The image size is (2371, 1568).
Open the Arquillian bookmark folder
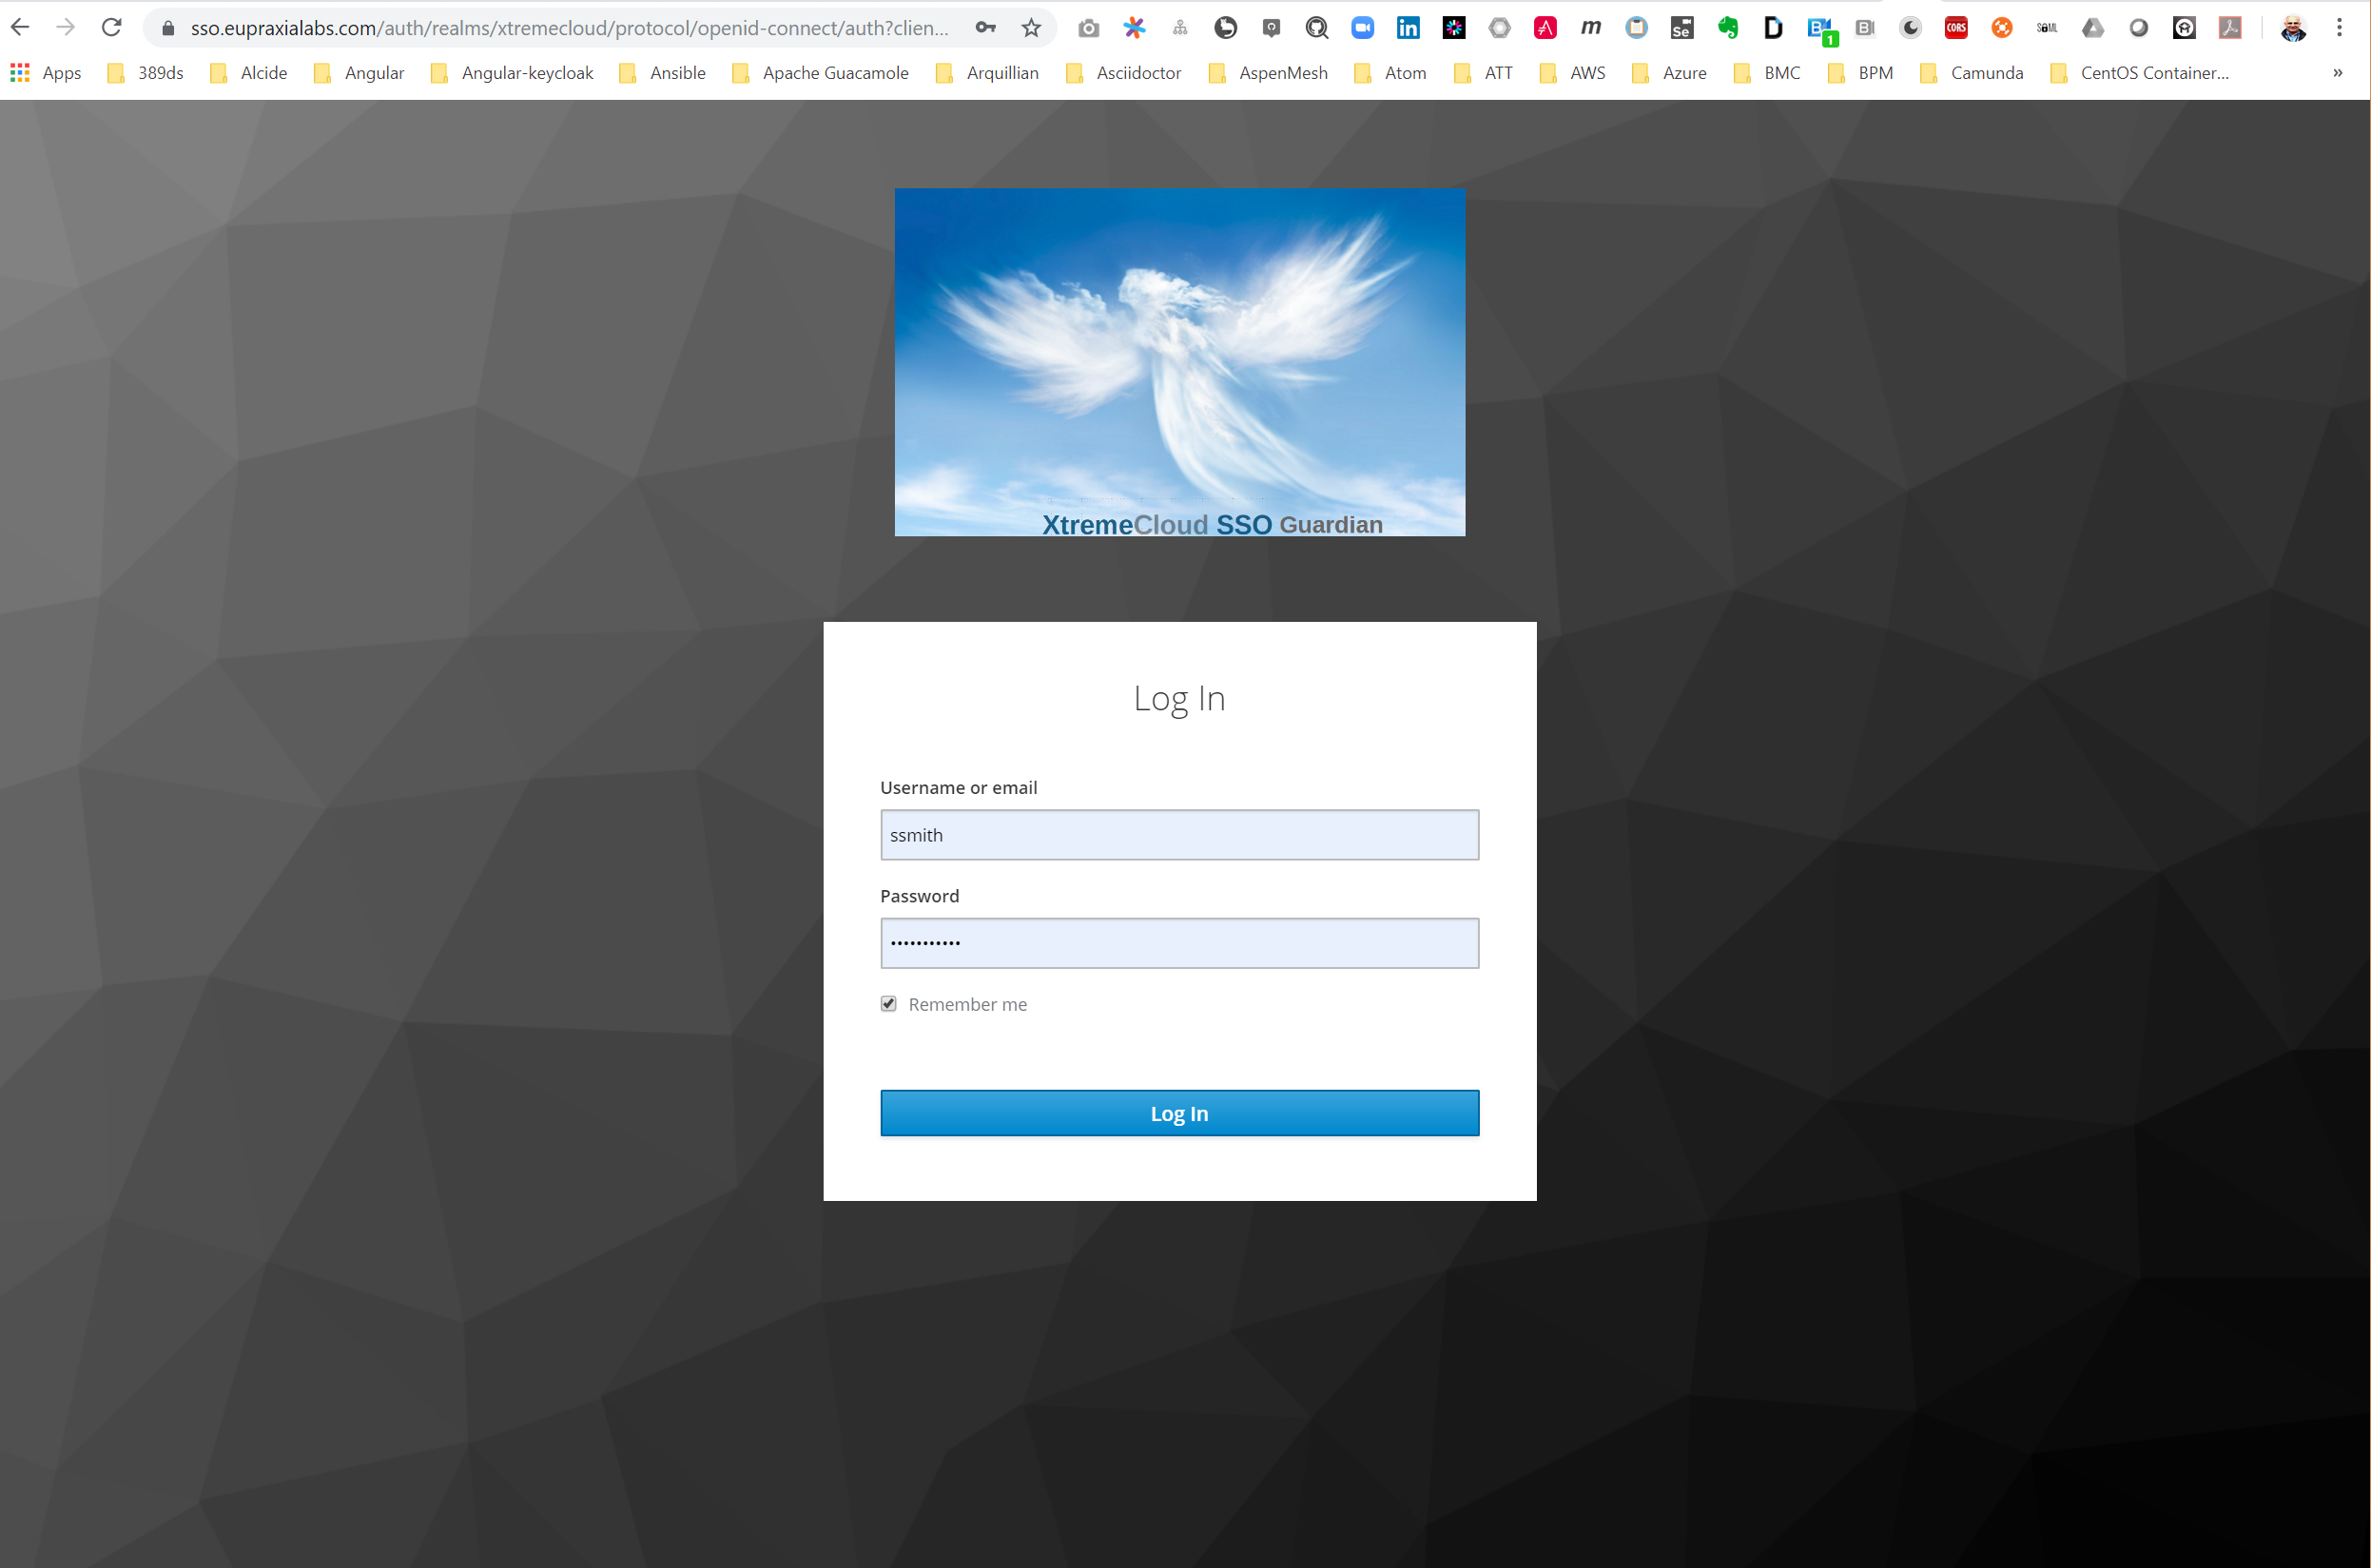coord(988,73)
